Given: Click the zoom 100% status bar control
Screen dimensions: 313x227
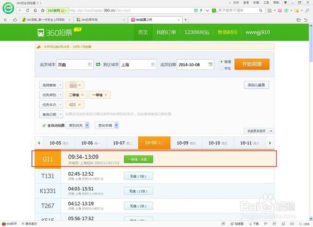Looking at the screenshot, I should coord(304,224).
